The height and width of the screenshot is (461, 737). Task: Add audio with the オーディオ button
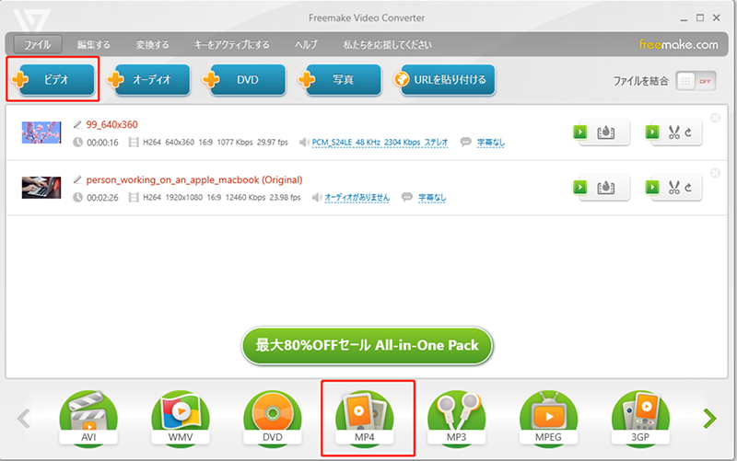(148, 79)
